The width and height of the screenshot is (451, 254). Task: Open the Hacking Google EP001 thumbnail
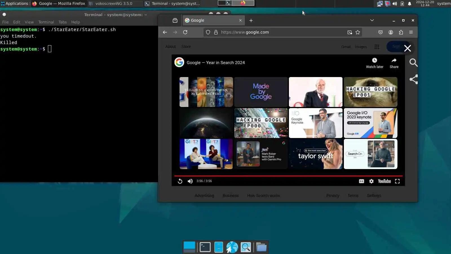coord(371,92)
